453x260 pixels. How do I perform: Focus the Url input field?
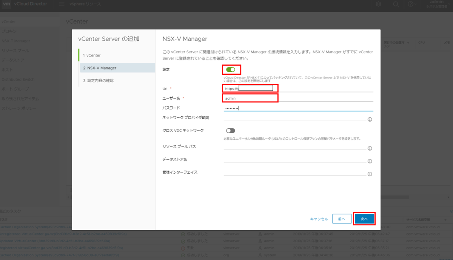click(x=298, y=89)
